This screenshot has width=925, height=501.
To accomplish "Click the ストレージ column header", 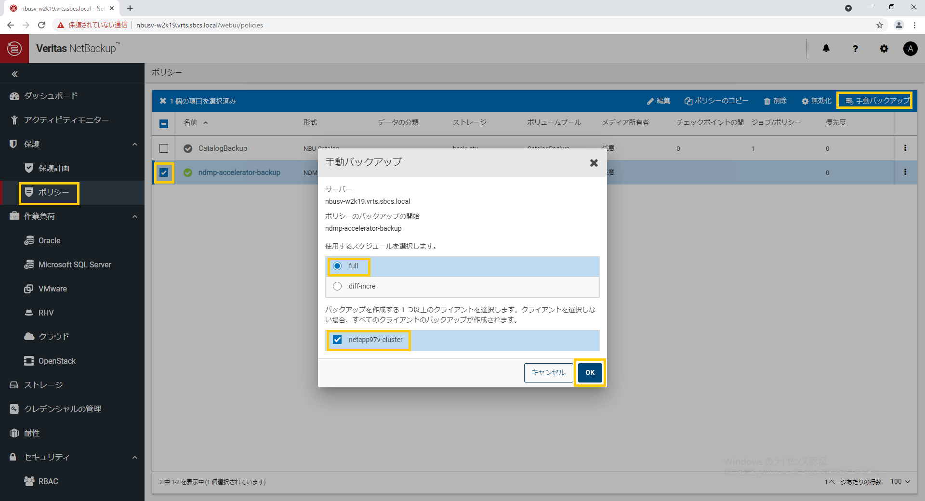I will pyautogui.click(x=469, y=122).
